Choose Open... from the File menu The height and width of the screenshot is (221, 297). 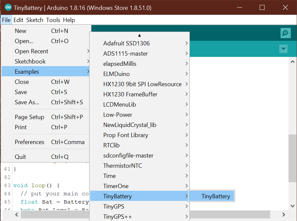pos(46,41)
